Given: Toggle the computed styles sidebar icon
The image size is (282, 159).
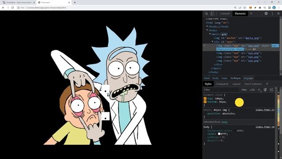Looking at the screenshot, I should click(271, 90).
